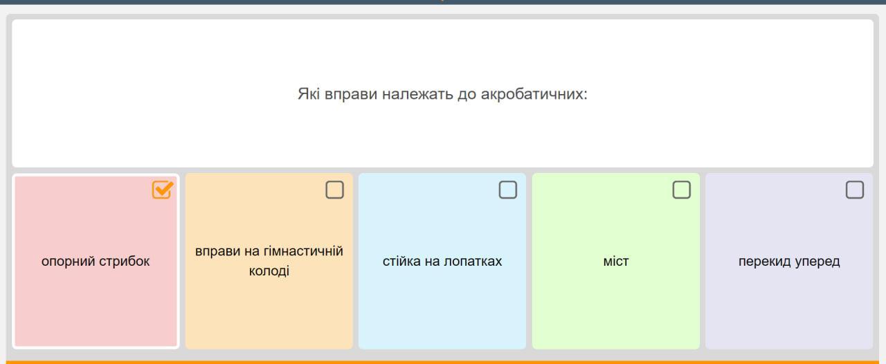The height and width of the screenshot is (364, 886).
Task: Enable the checkbox on the 'міст' card
Action: [682, 190]
